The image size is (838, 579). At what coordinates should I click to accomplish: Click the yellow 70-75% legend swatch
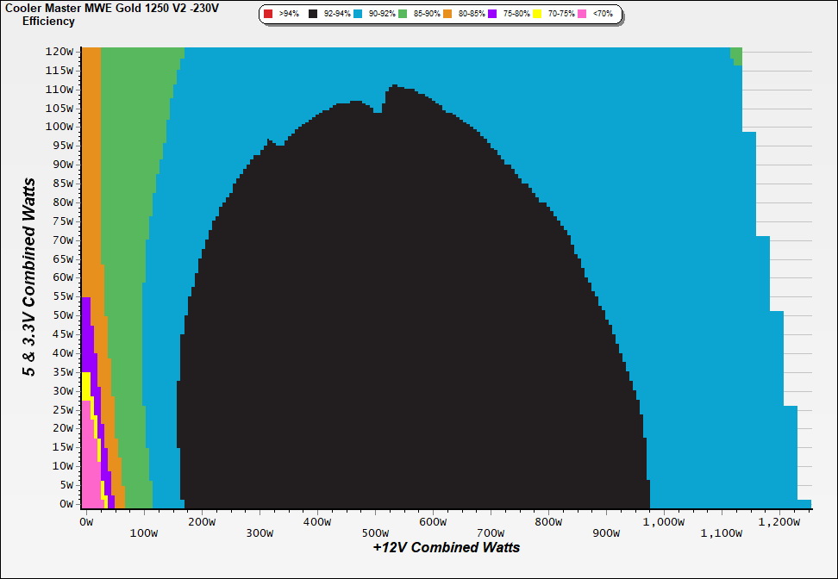point(537,15)
